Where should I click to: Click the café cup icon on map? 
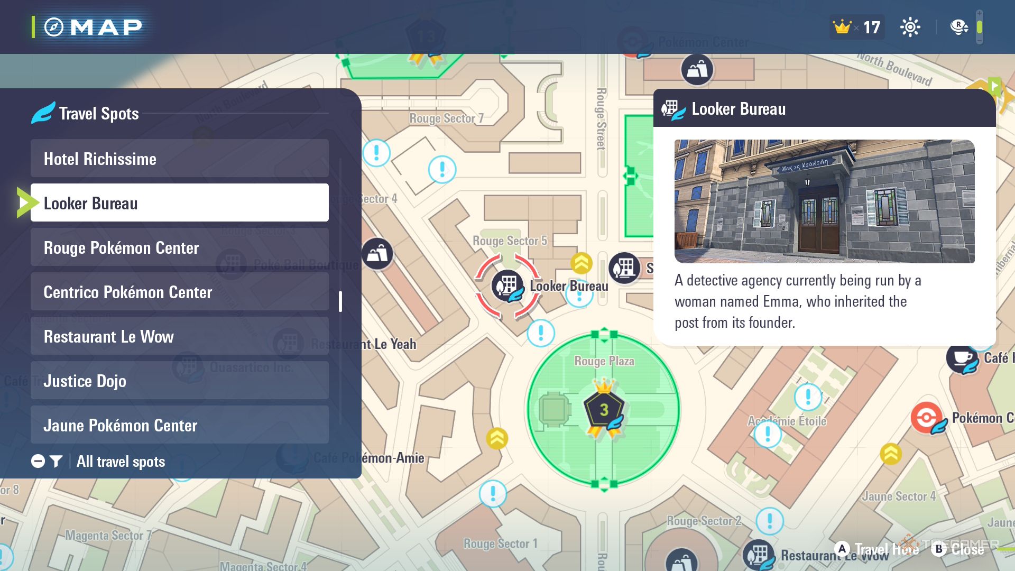coord(962,358)
